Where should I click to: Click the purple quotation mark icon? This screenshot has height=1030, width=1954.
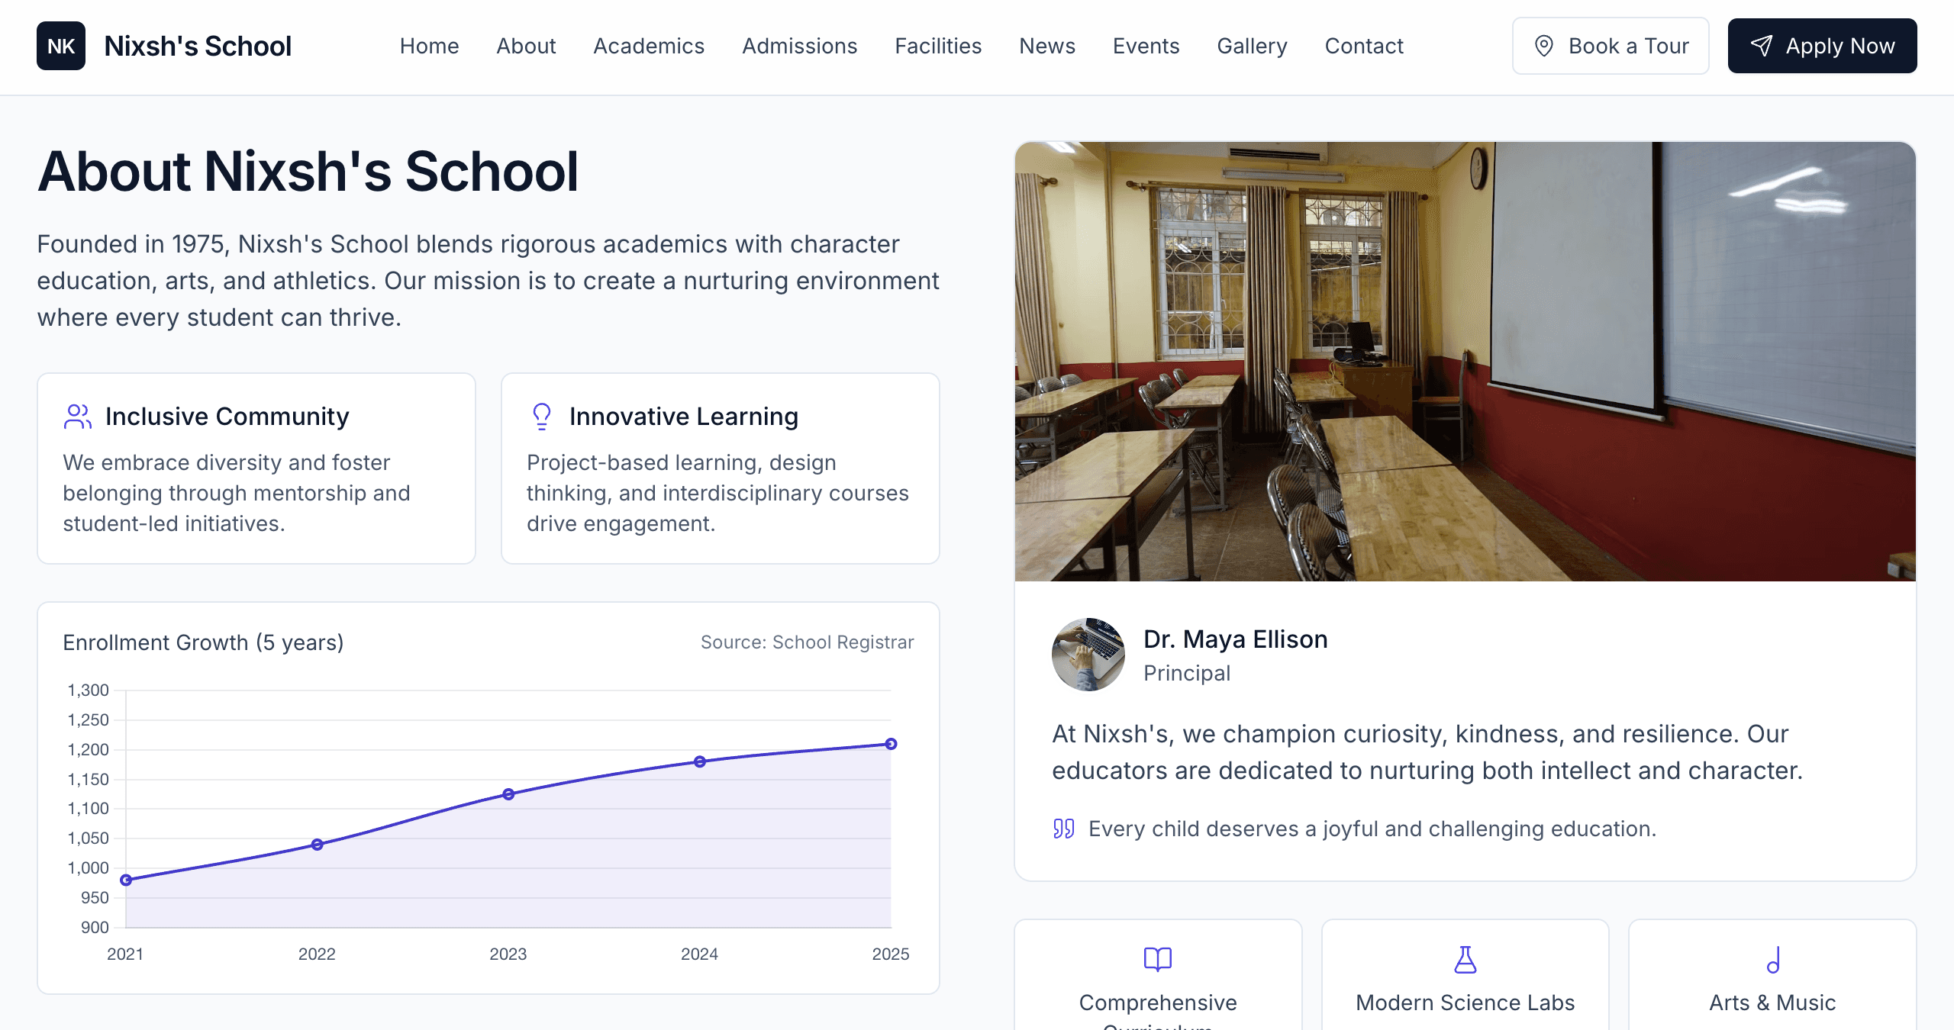(1063, 829)
